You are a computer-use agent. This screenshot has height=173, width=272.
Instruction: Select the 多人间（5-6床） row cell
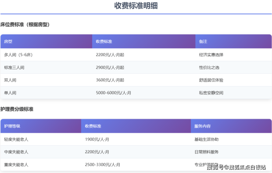[18, 55]
